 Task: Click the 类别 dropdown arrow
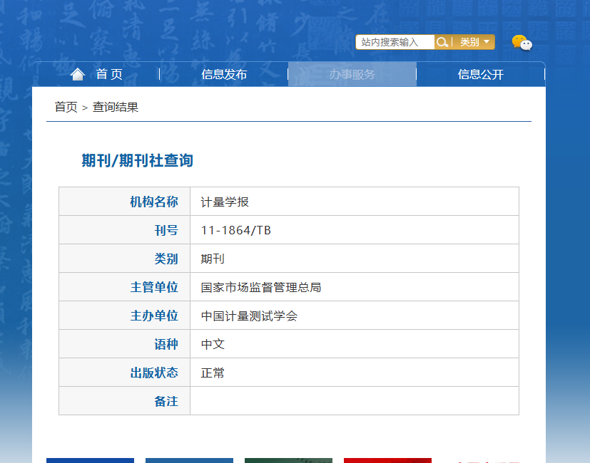(x=487, y=42)
